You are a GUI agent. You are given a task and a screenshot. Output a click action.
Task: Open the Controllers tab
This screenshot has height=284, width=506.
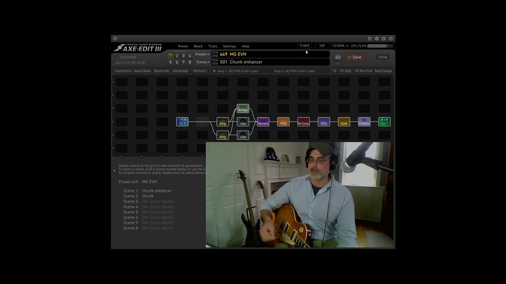point(123,71)
